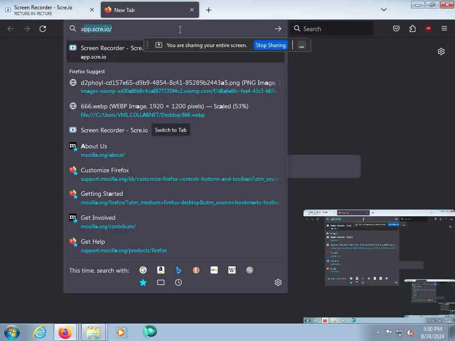Launch Windows Media Player from taskbar
This screenshot has width=455, height=341.
(121, 332)
